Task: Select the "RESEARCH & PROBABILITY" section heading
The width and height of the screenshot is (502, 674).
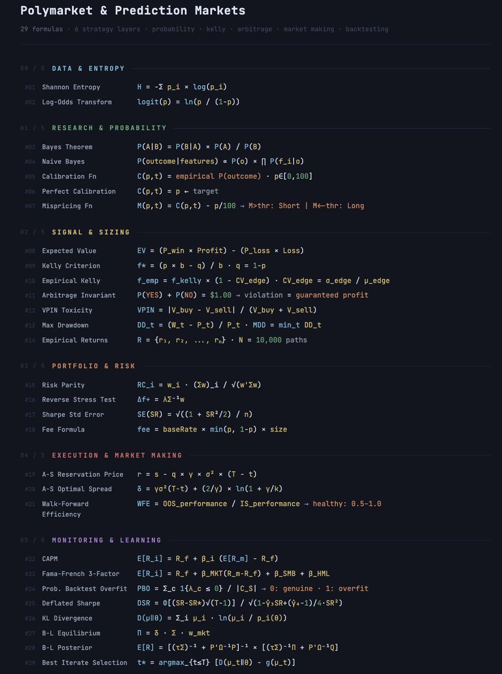Action: 109,128
